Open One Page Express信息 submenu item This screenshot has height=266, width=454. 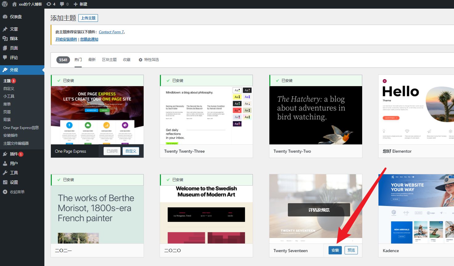(x=21, y=127)
